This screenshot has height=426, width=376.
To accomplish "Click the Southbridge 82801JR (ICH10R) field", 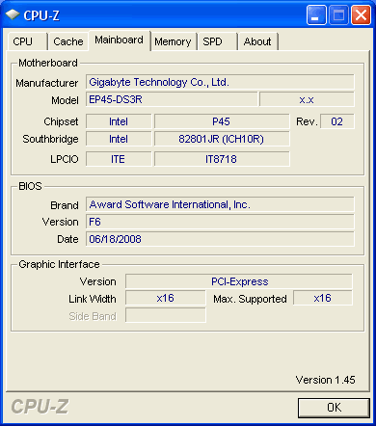I will click(222, 139).
